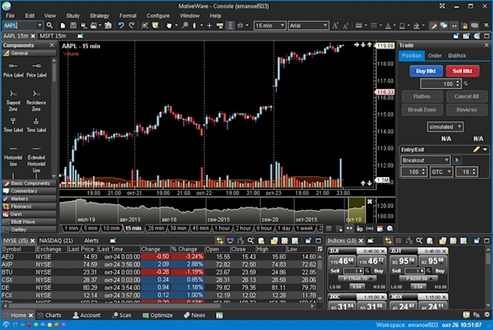Switch to the NASDAQ (21) watchlist tab
Screen dimensions: 493x330
[x=56, y=241]
